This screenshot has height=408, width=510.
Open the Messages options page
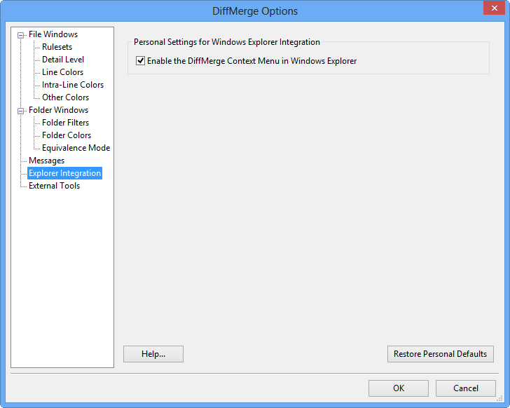46,161
